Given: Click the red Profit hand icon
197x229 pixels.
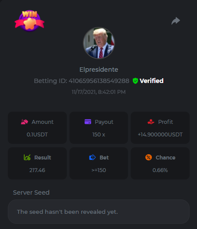Looking at the screenshot, I should (x=151, y=122).
